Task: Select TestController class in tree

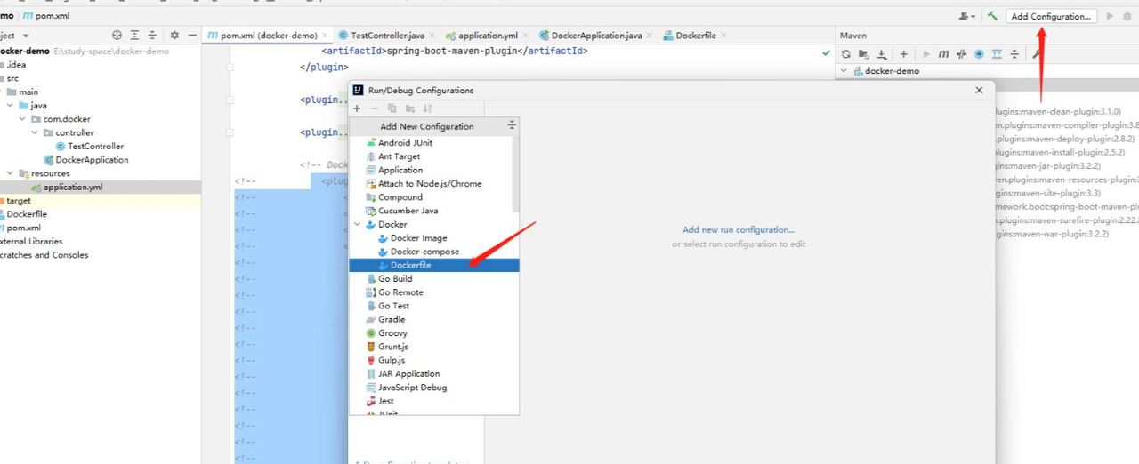Action: 95,146
